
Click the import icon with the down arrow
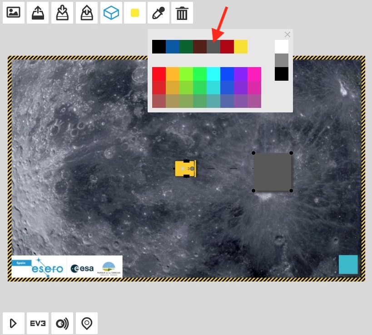pyautogui.click(x=62, y=13)
